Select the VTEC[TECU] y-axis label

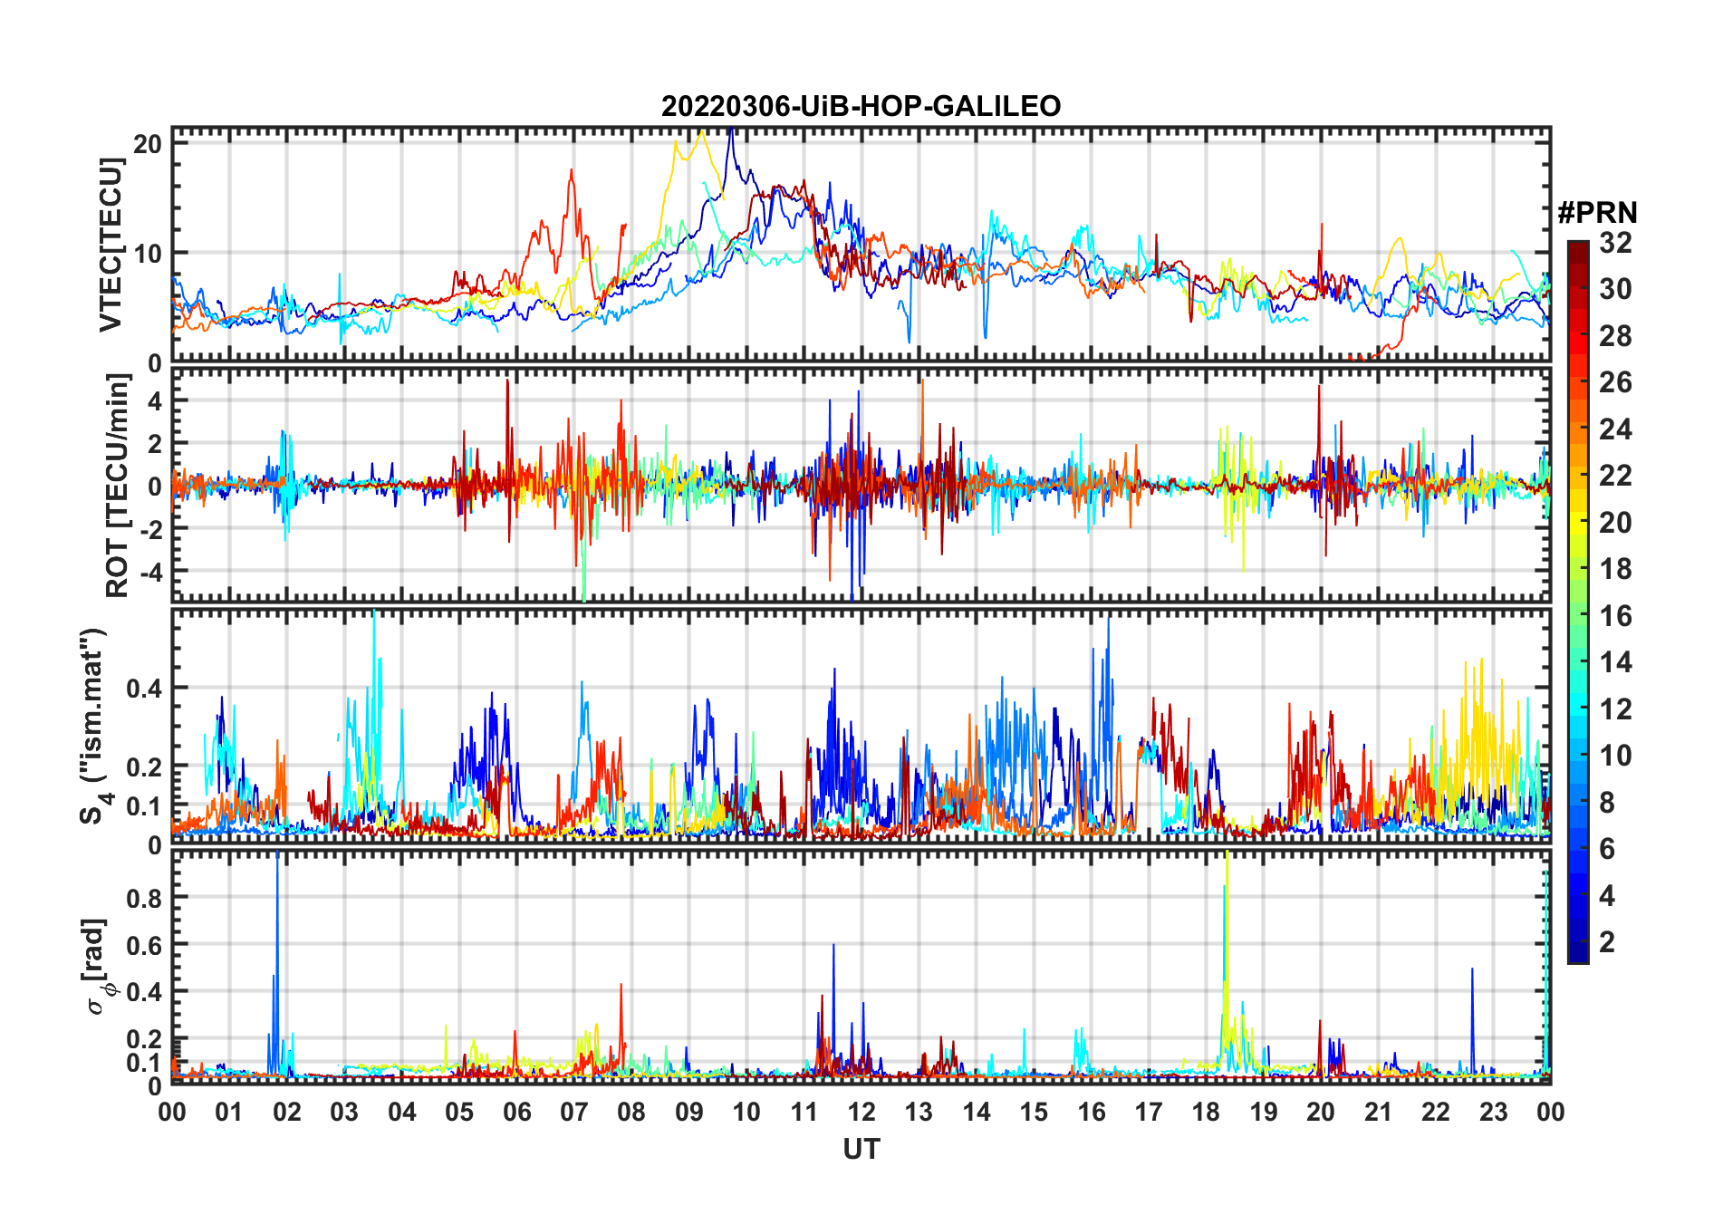pos(110,245)
